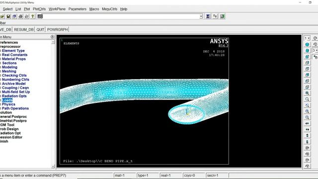Screen dimensions: 318x179
Task: Open General Postproc in Main Menu
Action: coord(13,117)
